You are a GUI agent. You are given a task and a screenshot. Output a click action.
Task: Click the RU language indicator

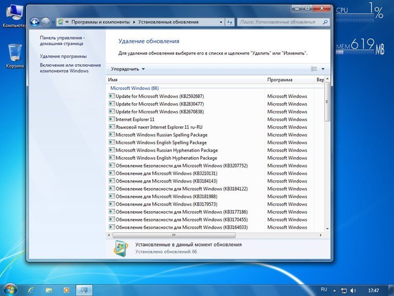pos(324,289)
